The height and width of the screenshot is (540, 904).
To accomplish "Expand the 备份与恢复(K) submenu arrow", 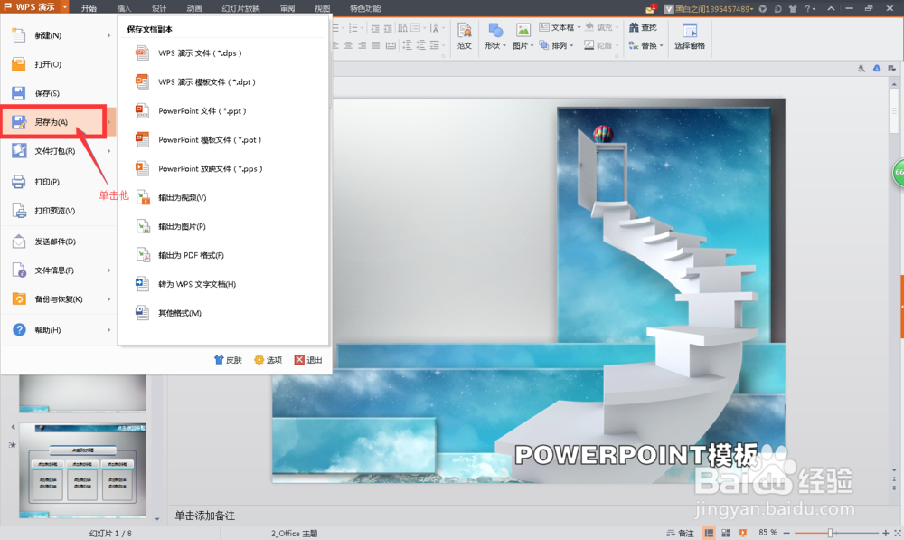I will tap(108, 298).
